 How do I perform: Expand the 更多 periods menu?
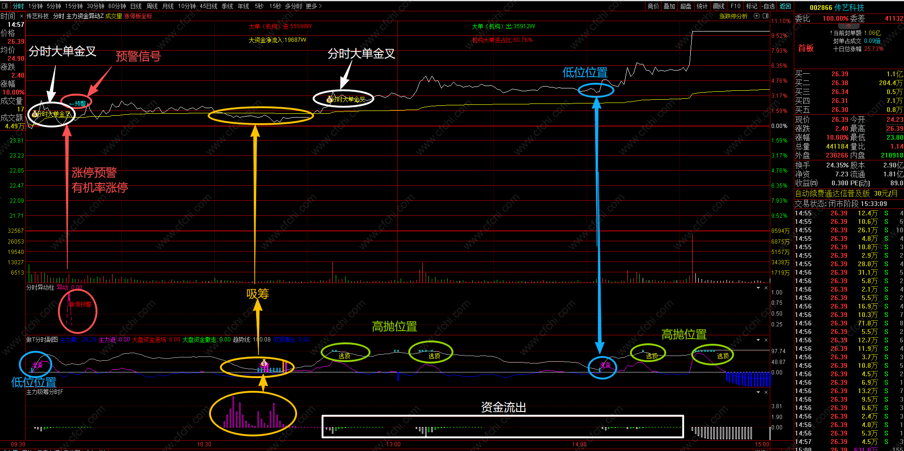point(314,6)
